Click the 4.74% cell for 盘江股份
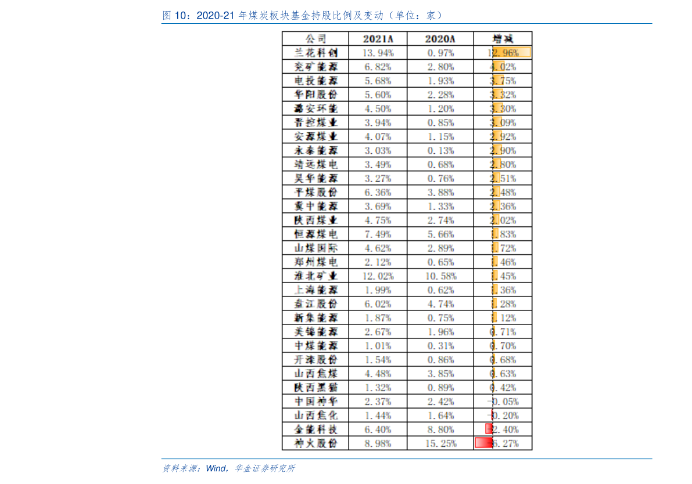The image size is (692, 484). [440, 304]
